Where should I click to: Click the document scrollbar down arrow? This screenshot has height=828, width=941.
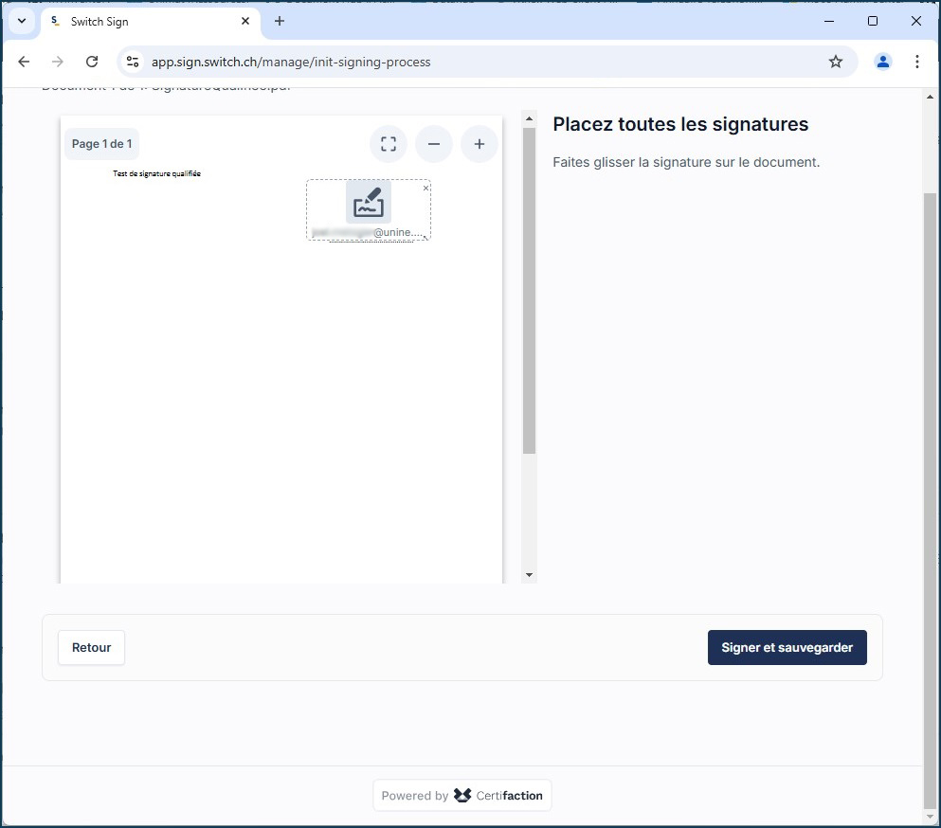pos(529,575)
